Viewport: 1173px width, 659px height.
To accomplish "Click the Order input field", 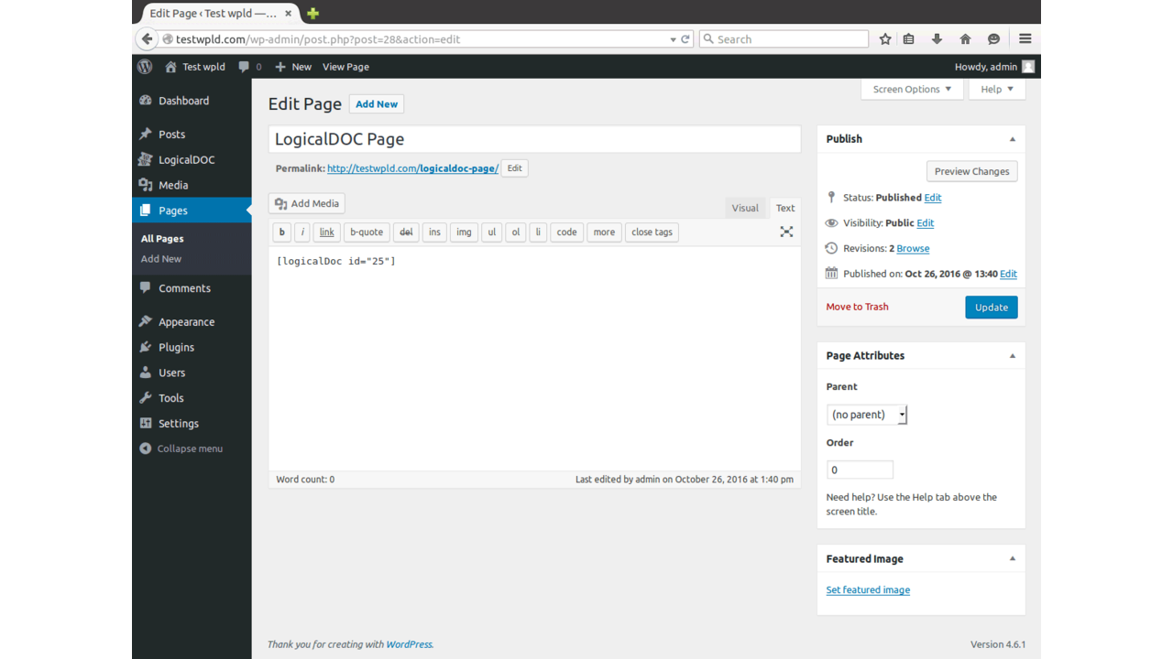I will point(860,470).
